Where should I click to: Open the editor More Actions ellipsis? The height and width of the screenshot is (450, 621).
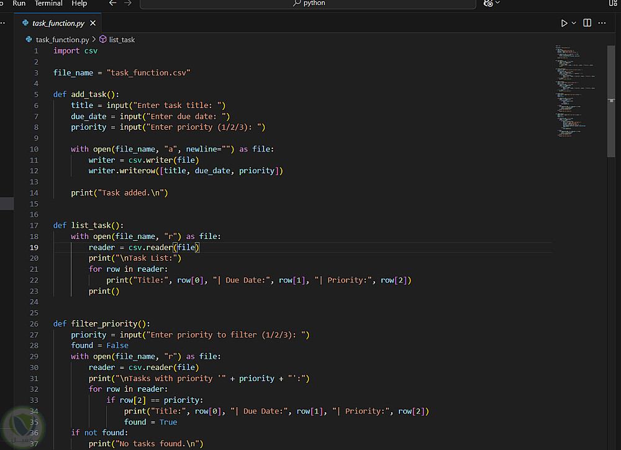(x=602, y=23)
